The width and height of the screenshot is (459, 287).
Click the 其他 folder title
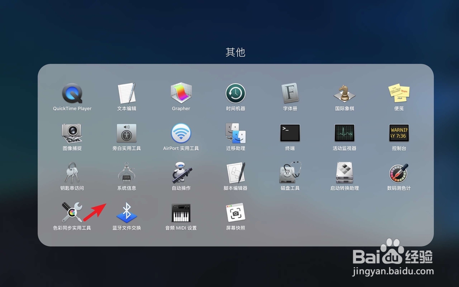coord(235,52)
